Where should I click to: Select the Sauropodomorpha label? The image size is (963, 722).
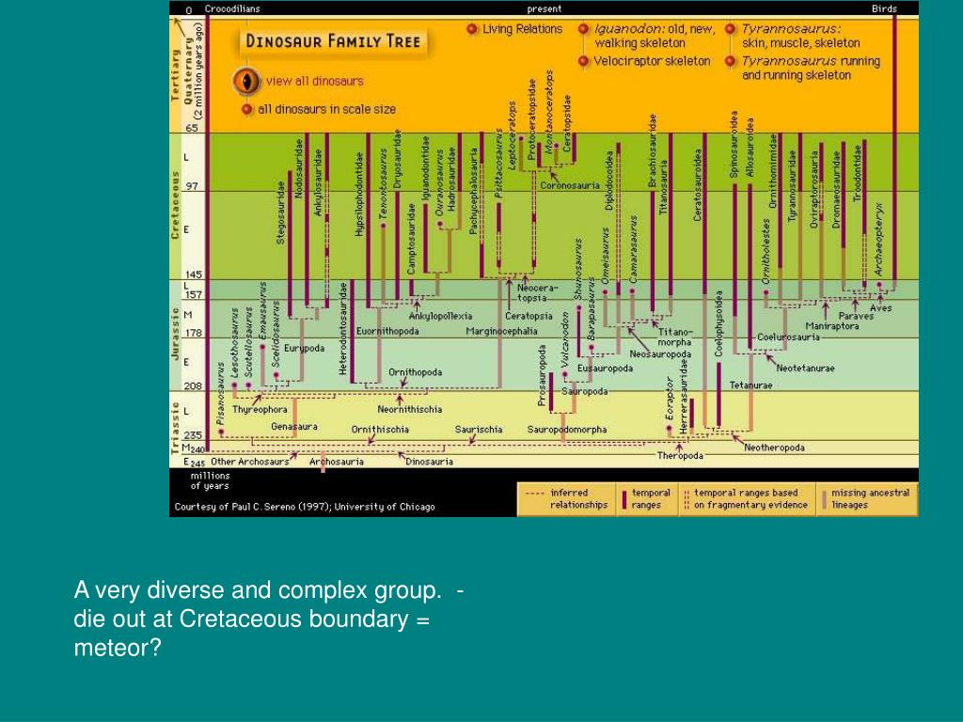[x=567, y=430]
